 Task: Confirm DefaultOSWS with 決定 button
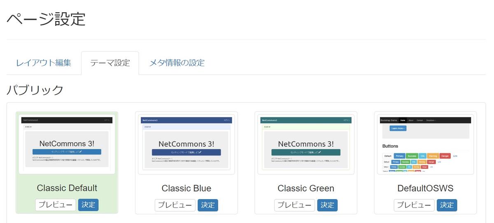point(447,205)
